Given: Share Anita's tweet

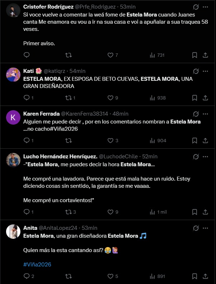Looking at the screenshot, I should pyautogui.click(x=206, y=276).
